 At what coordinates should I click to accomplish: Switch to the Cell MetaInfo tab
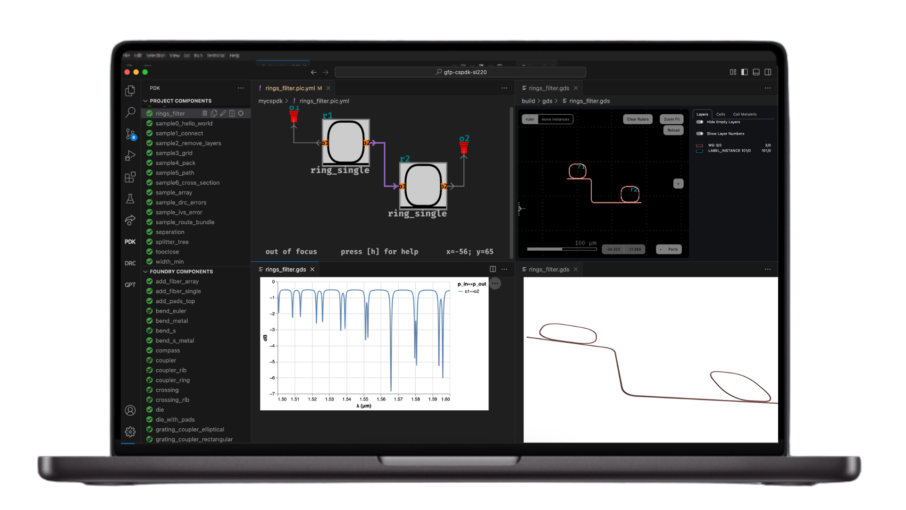pyautogui.click(x=745, y=114)
